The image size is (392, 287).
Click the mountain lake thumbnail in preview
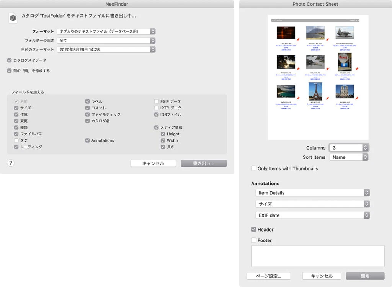(x=315, y=33)
